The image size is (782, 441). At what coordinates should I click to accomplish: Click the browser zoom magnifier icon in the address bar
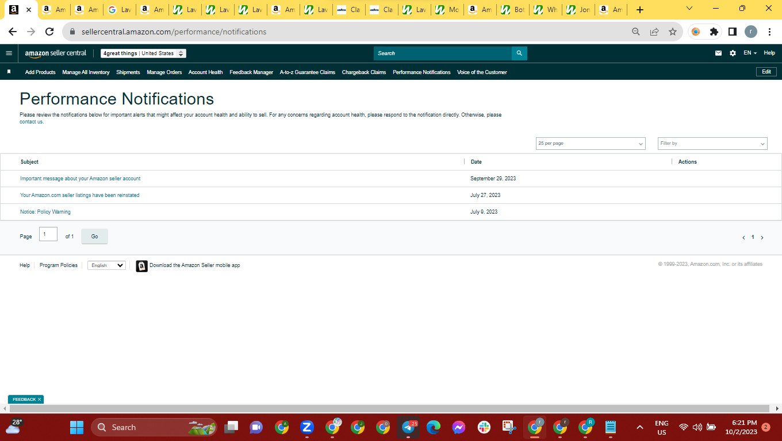coord(636,32)
